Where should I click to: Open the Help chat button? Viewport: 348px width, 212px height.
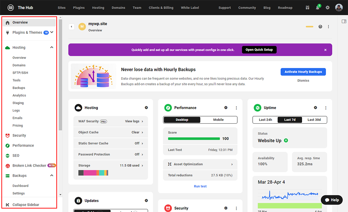[x=332, y=200]
